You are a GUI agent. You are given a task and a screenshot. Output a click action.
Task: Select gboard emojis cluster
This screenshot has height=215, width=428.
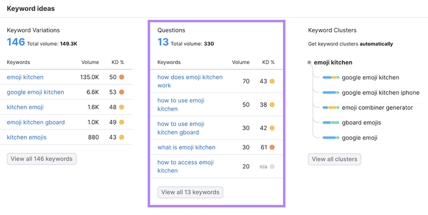(x=361, y=123)
